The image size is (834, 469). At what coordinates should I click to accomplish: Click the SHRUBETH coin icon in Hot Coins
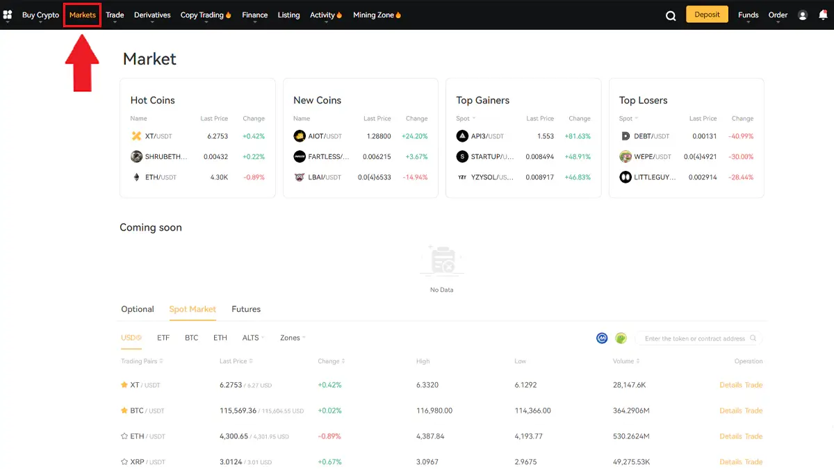click(136, 157)
